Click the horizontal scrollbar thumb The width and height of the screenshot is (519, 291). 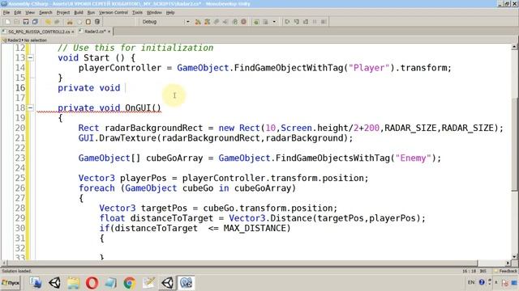coord(242,263)
